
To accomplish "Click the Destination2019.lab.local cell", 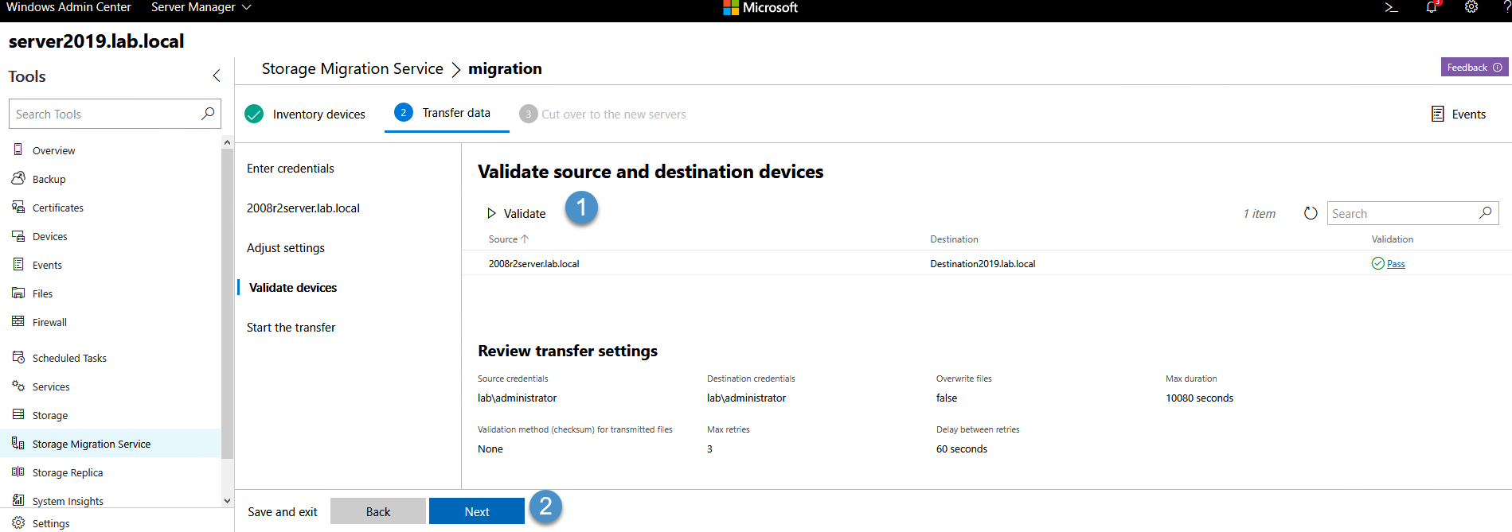I will point(983,263).
